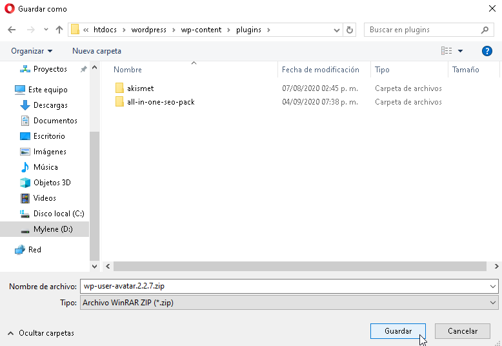The image size is (502, 346).
Task: Open Descargas folder in sidebar
Action: tap(43, 105)
